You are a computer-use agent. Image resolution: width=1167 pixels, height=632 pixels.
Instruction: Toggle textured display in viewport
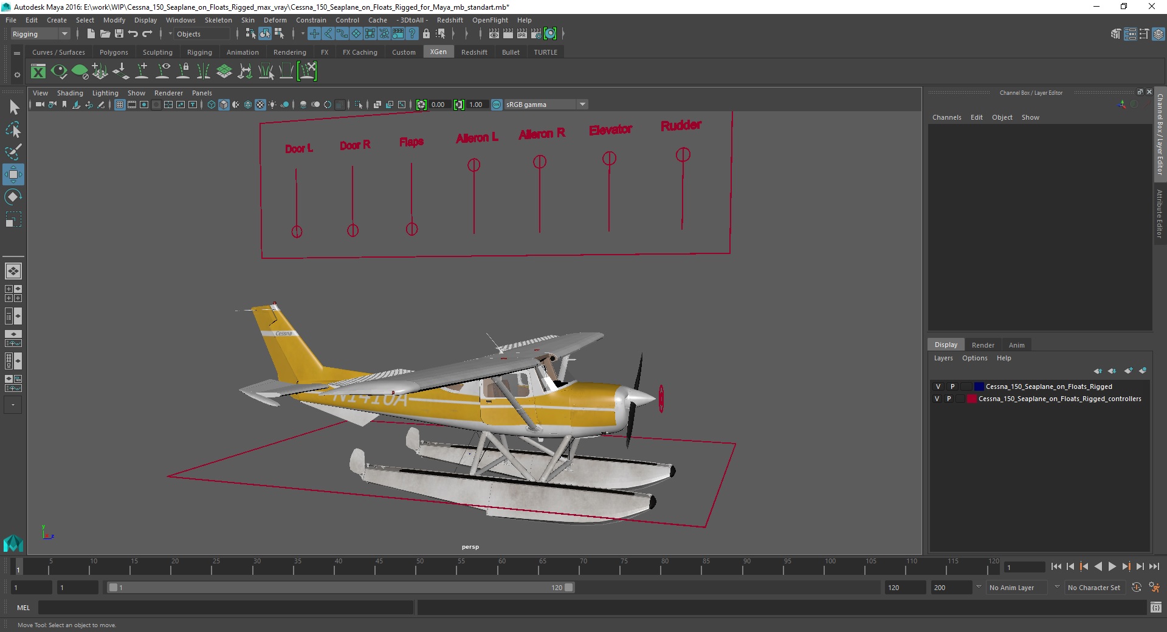(260, 105)
